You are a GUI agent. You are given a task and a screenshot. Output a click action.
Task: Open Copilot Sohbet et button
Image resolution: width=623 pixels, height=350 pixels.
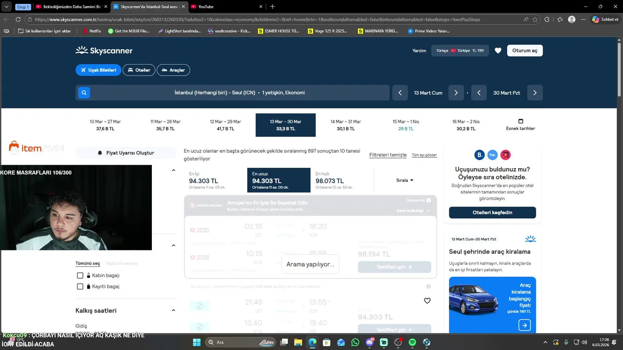[x=605, y=19]
